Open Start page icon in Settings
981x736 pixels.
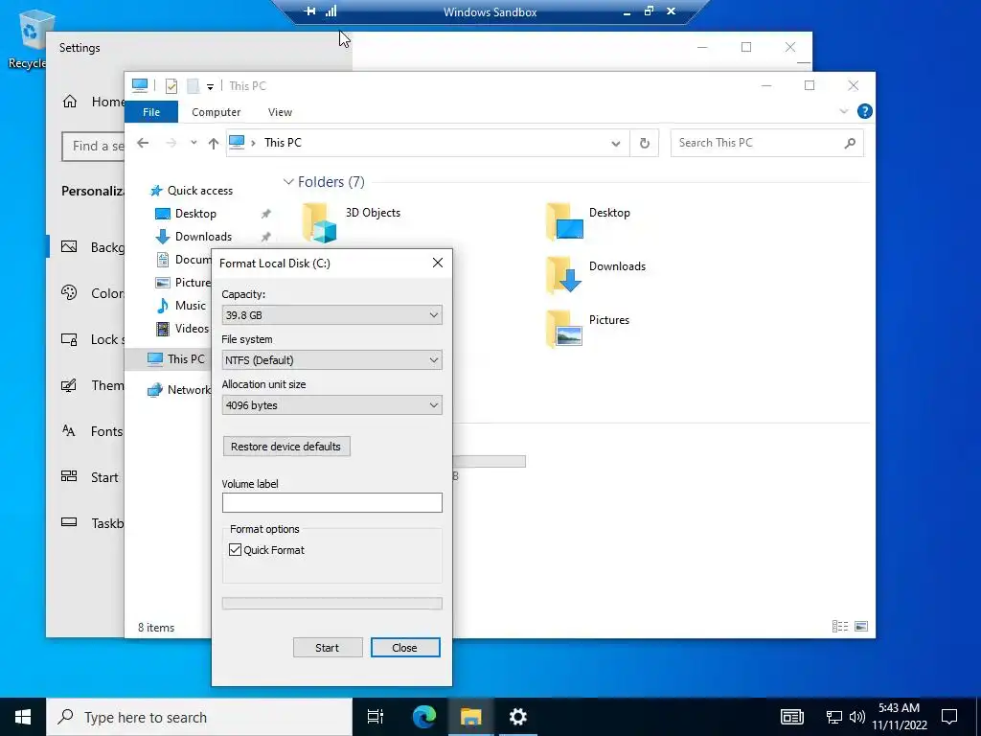point(69,476)
